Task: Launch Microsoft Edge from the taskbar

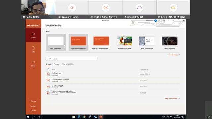Action: pos(79,117)
